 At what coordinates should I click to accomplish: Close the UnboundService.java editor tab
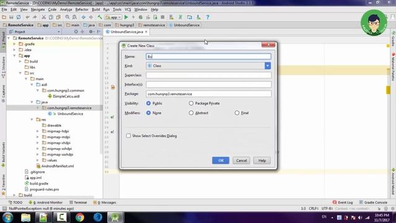146,32
